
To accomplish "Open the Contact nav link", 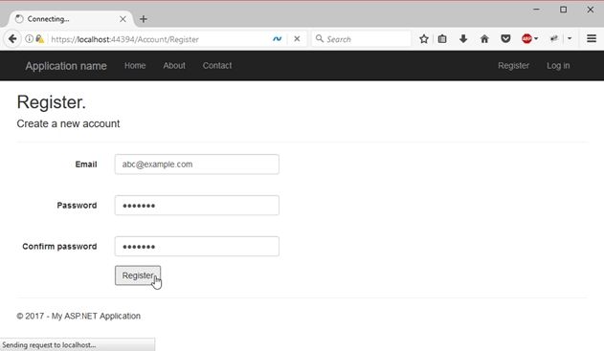I will pyautogui.click(x=217, y=66).
